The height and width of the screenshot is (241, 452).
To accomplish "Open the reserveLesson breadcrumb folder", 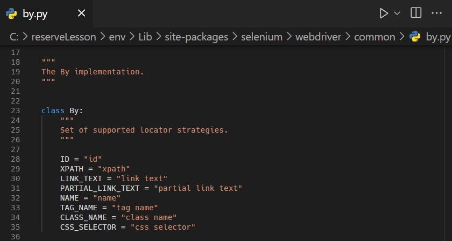I will point(63,37).
